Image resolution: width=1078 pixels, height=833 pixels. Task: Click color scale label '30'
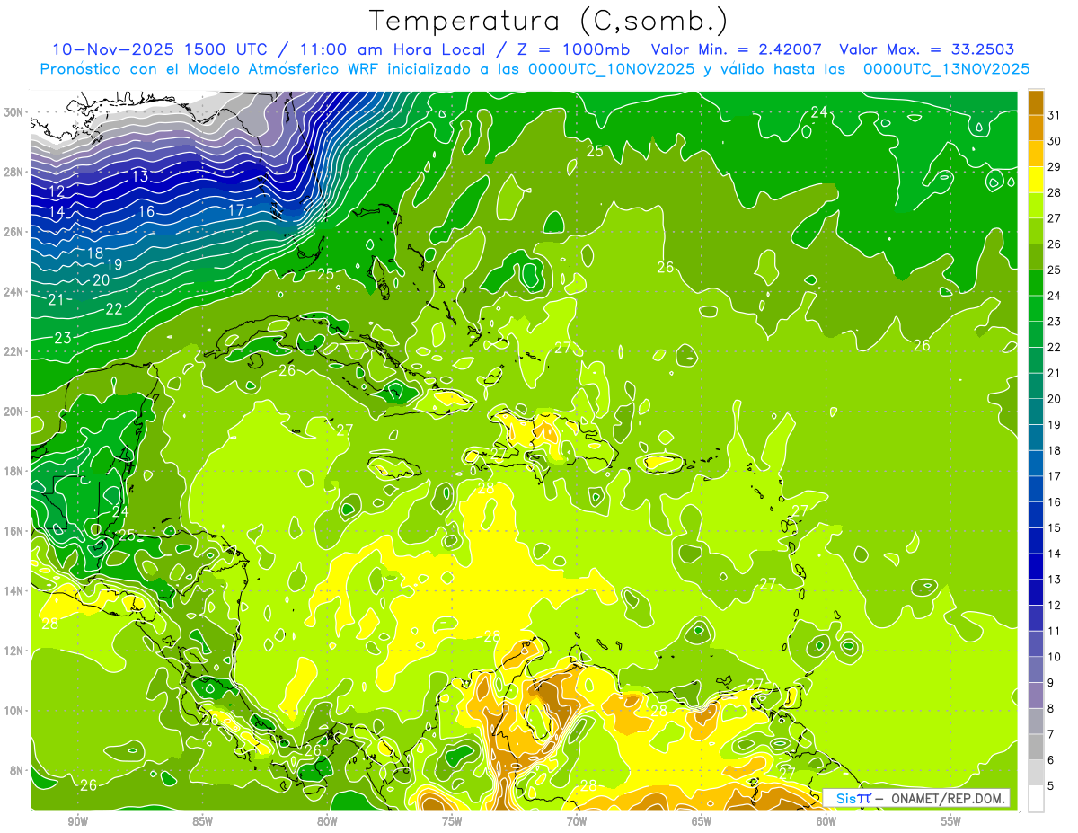[1055, 141]
